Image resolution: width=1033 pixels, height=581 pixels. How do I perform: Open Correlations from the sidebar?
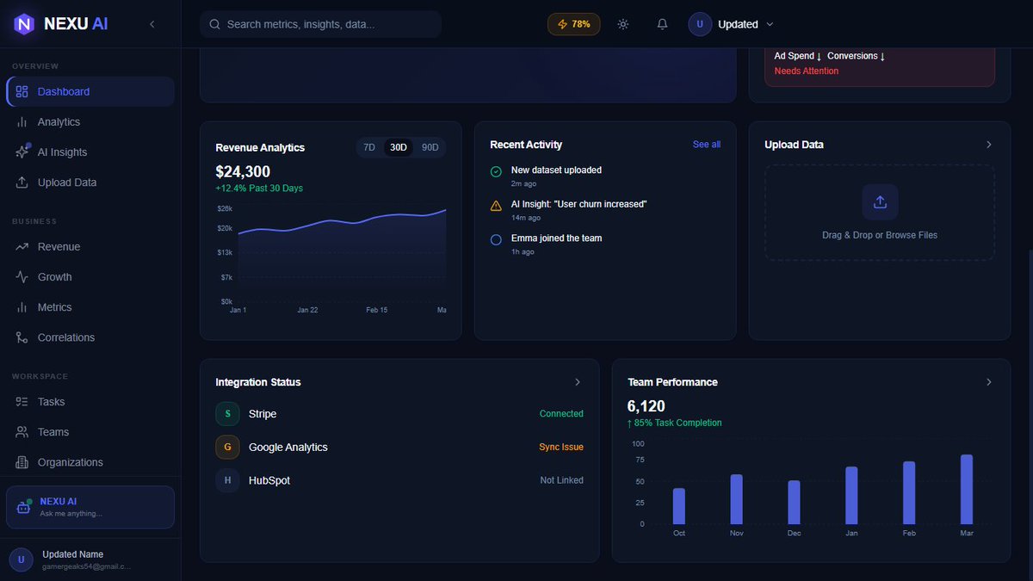(90, 337)
